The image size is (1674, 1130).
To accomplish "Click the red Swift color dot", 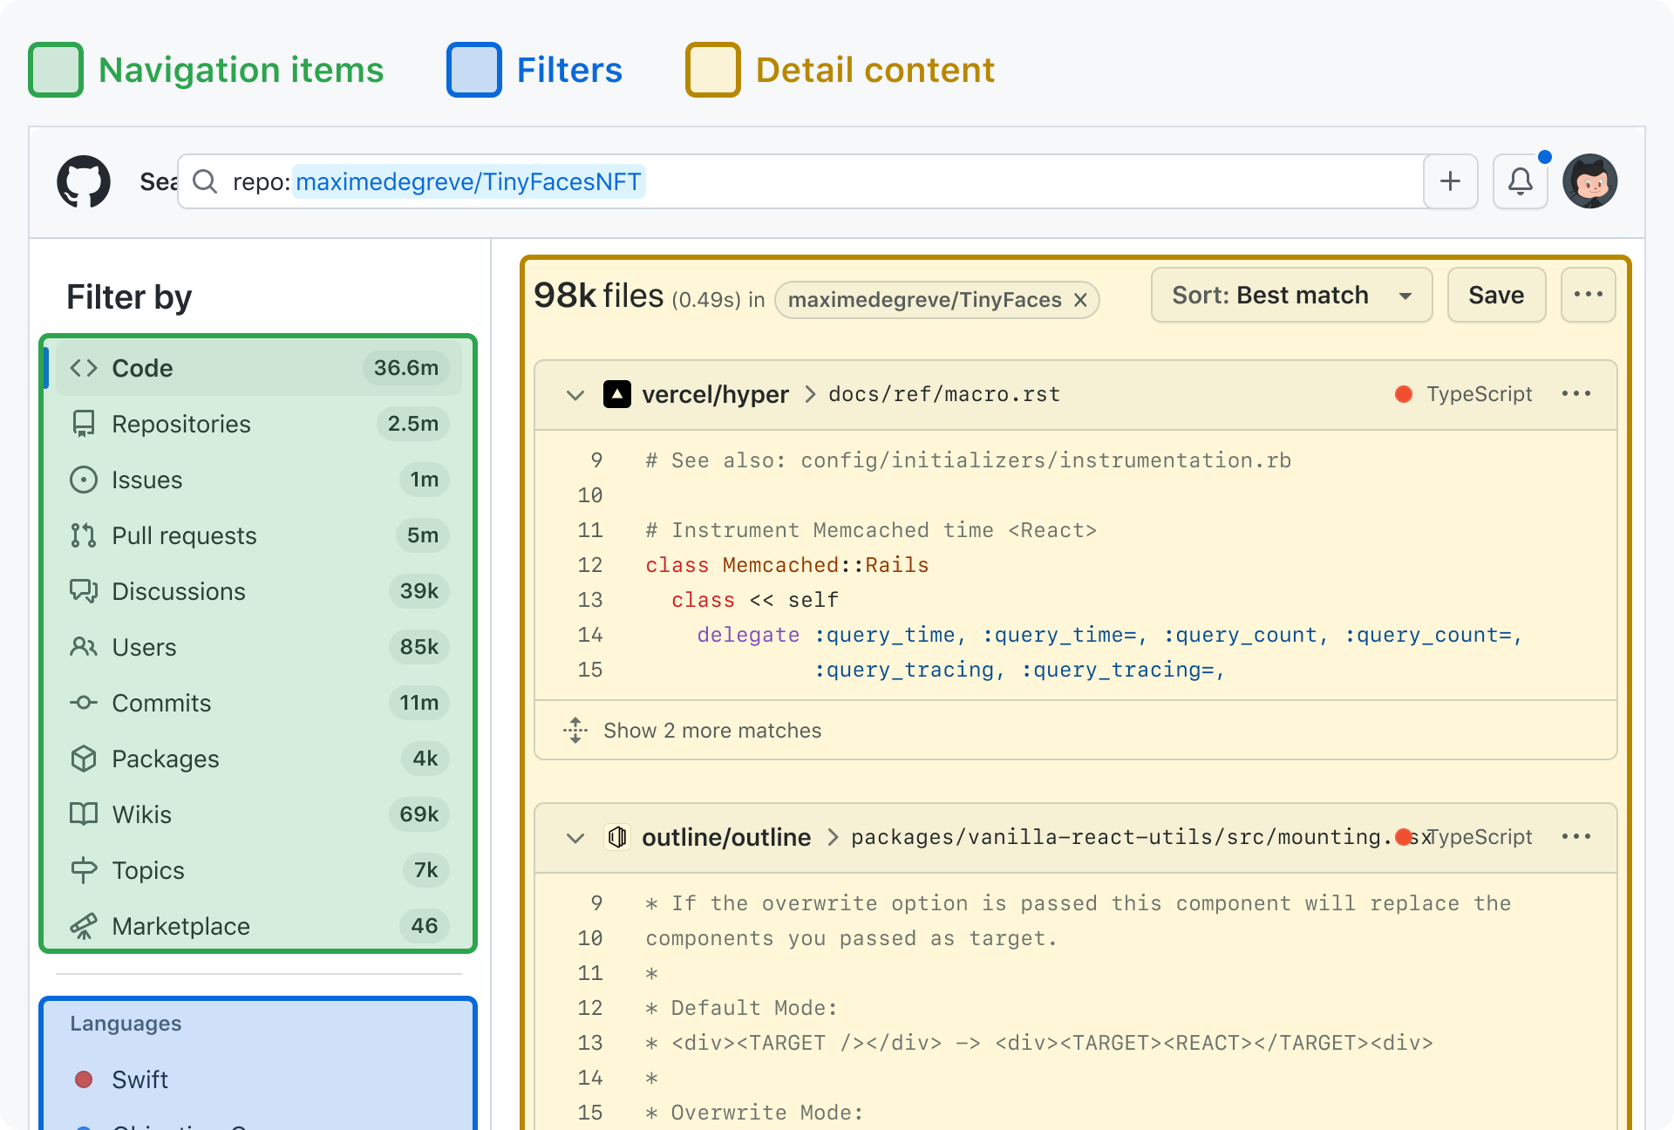I will [84, 1079].
